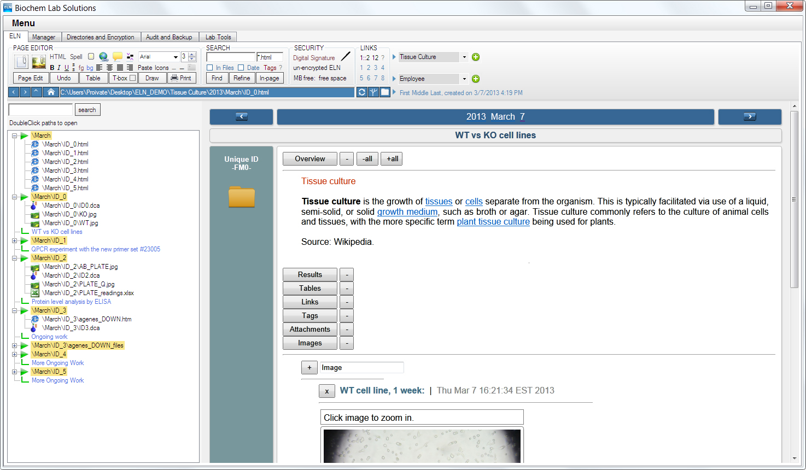
Task: Open the Lab Tools tab
Action: (218, 37)
